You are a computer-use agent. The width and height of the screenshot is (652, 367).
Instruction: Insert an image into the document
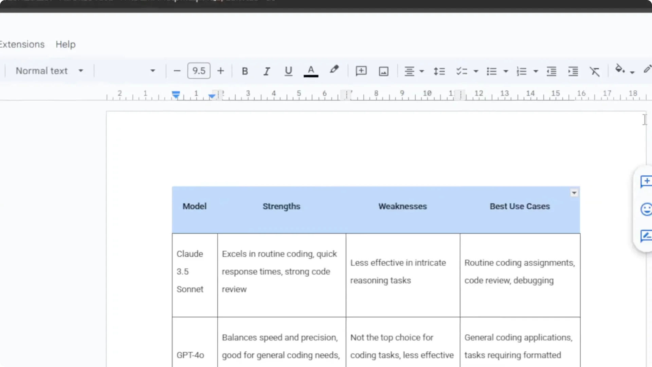[383, 71]
